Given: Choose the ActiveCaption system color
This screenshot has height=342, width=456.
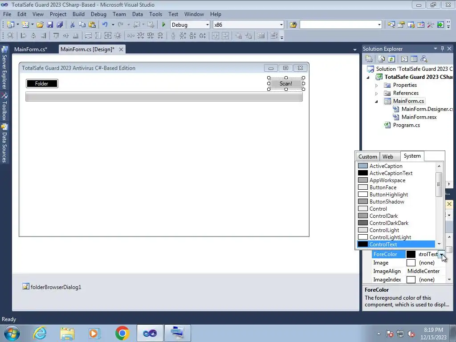Looking at the screenshot, I should tap(396, 166).
